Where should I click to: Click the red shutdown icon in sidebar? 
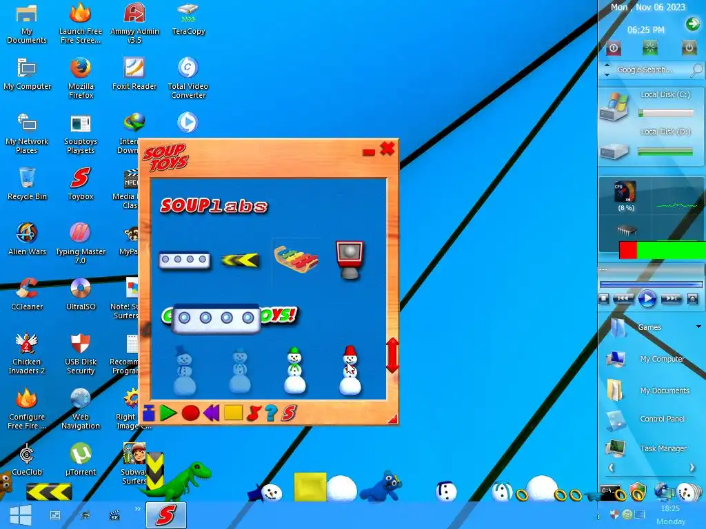(x=613, y=48)
